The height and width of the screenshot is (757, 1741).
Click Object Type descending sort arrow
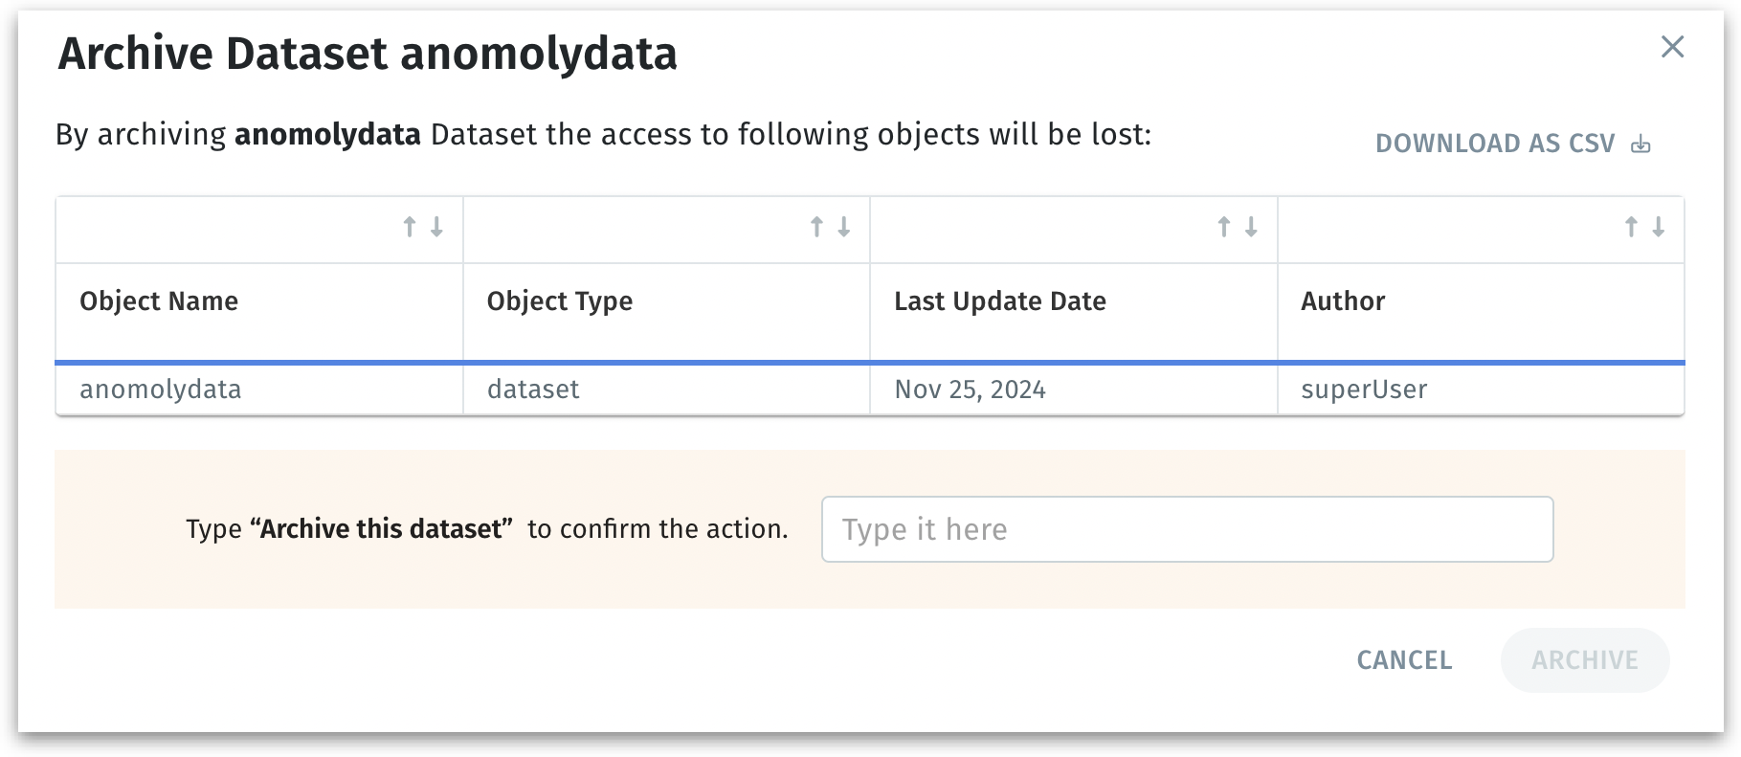tap(844, 227)
